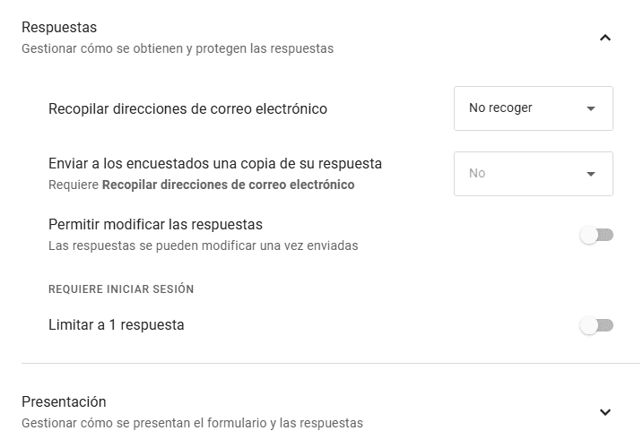Click the 'Respuestas' section heading
Screen dimensions: 643x448
pos(59,27)
